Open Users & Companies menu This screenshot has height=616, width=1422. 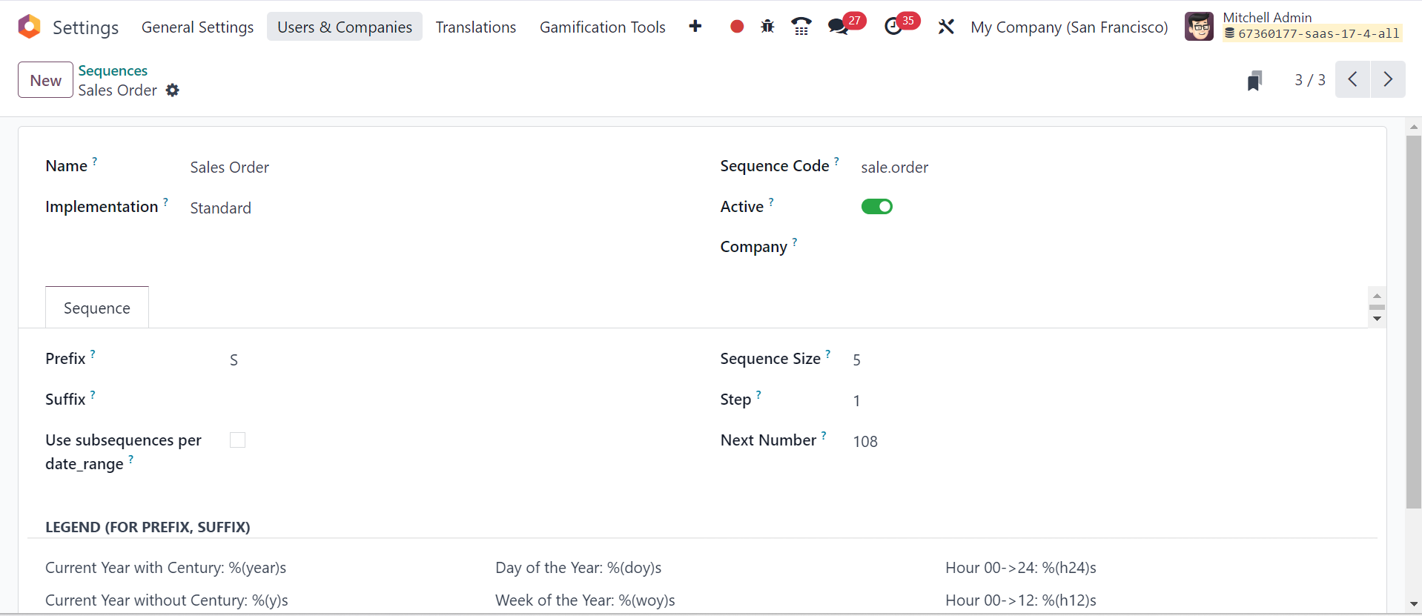coord(345,27)
